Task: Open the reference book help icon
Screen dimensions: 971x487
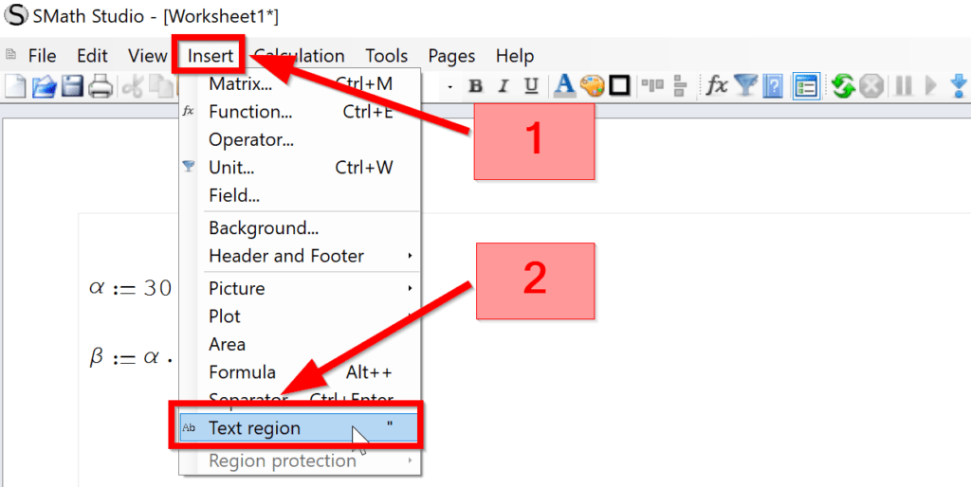Action: pos(773,86)
